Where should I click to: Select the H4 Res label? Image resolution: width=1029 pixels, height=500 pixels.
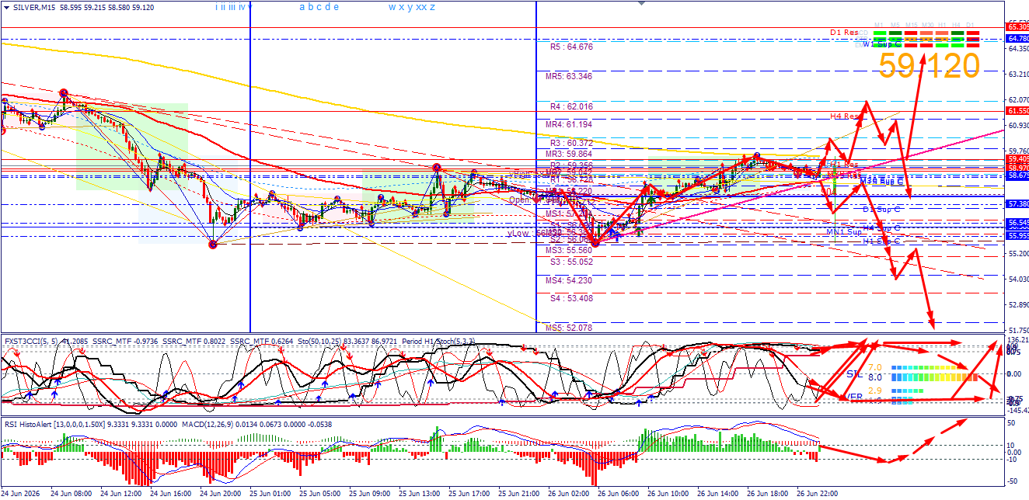point(845,116)
